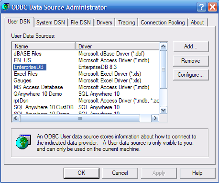The width and height of the screenshot is (219, 183).
Task: Open the System DSN tab
Action: click(51, 23)
